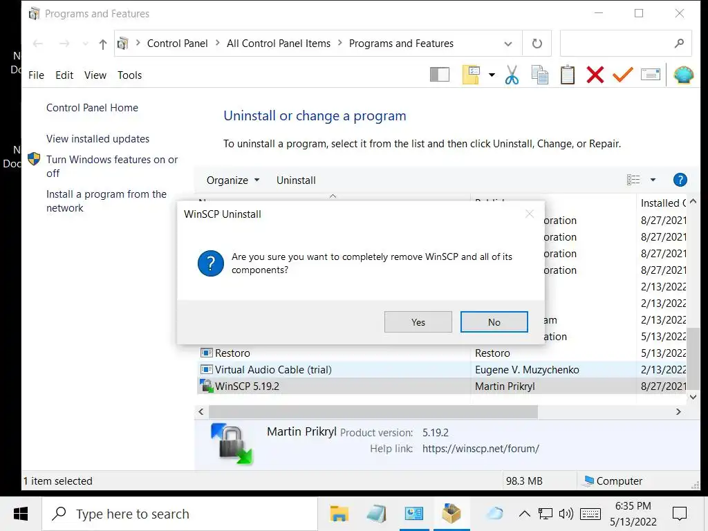Click All Control Panel Items breadcrumb
This screenshot has width=708, height=531.
point(279,44)
